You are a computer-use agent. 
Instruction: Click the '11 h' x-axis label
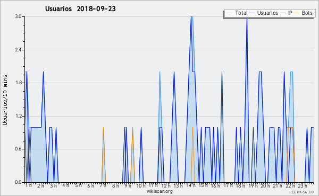point(153,185)
